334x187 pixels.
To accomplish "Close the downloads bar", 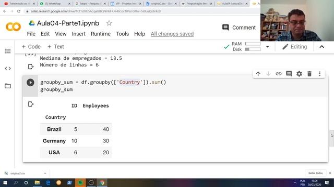I will 330,173.
